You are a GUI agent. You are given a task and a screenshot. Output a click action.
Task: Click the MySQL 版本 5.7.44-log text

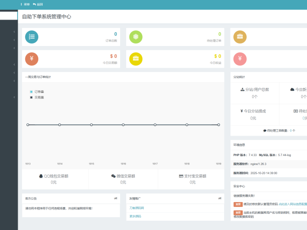pos(275,155)
